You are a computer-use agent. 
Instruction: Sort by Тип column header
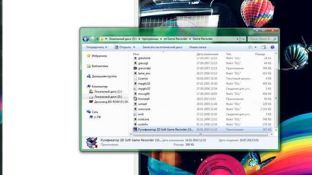pyautogui.click(x=228, y=54)
